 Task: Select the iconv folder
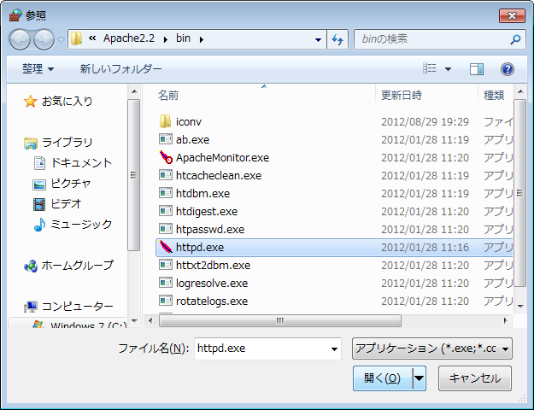[x=188, y=122]
